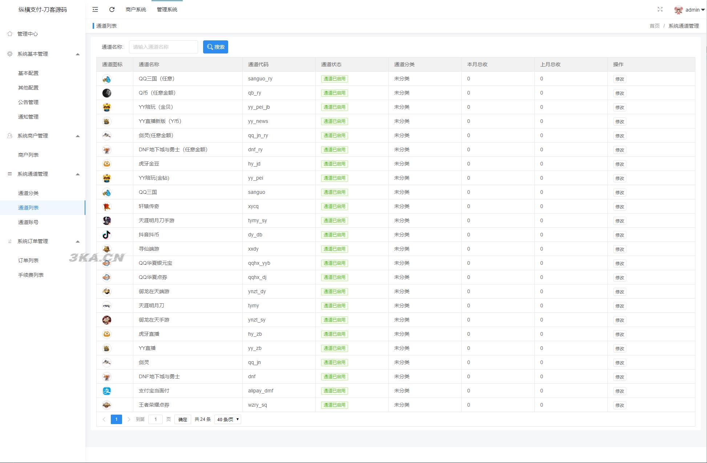
Task: Collapse the 系统订单管理 sidebar group
Action: 78,242
